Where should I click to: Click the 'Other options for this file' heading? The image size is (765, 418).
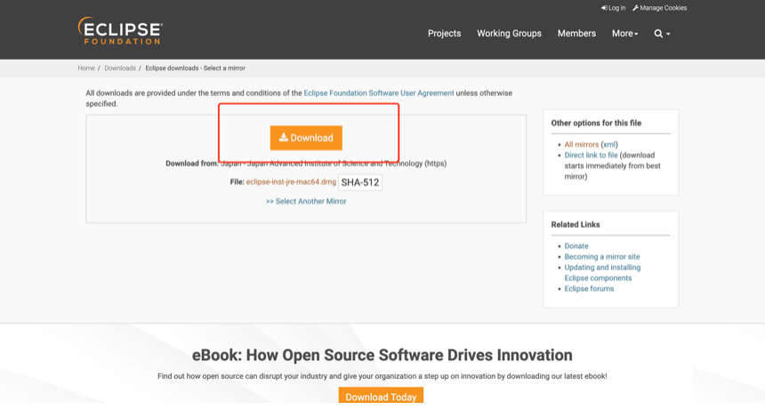coord(596,123)
